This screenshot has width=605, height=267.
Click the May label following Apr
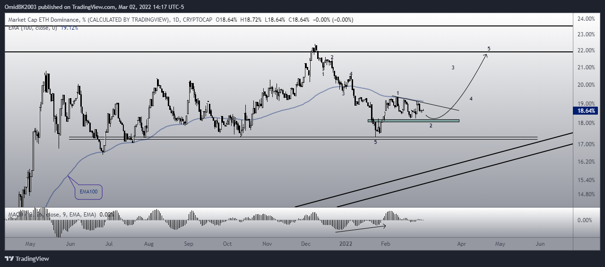pos(500,244)
